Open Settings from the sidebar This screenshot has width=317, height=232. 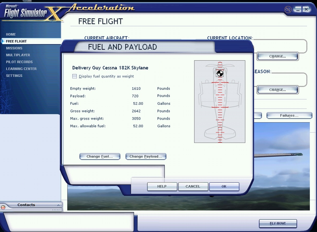point(14,76)
